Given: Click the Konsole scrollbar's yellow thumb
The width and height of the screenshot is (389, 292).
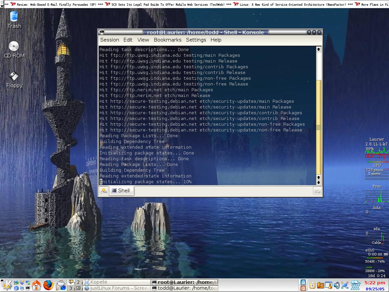Looking at the screenshot, I should [318, 127].
